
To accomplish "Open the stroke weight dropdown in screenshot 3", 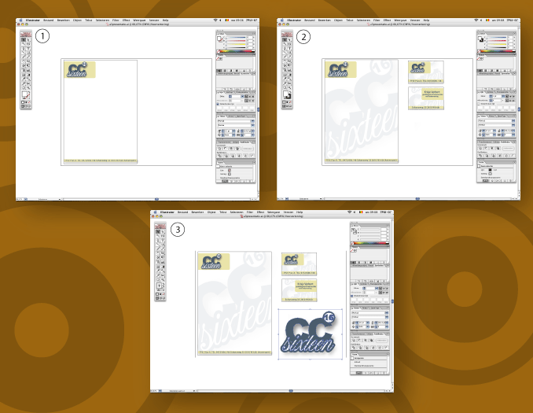I will click(375, 289).
